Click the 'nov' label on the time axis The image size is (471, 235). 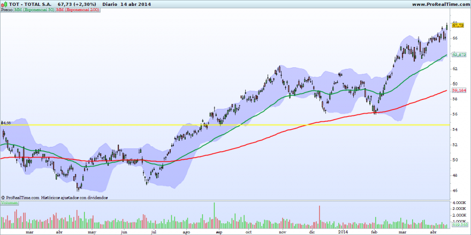tap(282, 232)
